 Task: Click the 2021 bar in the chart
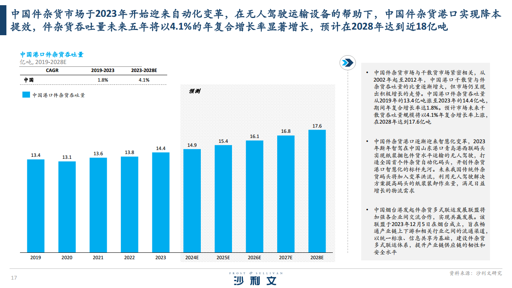(98, 205)
